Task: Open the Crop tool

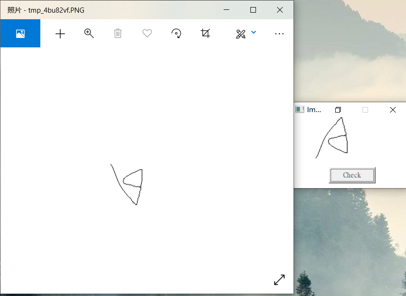Action: click(205, 33)
